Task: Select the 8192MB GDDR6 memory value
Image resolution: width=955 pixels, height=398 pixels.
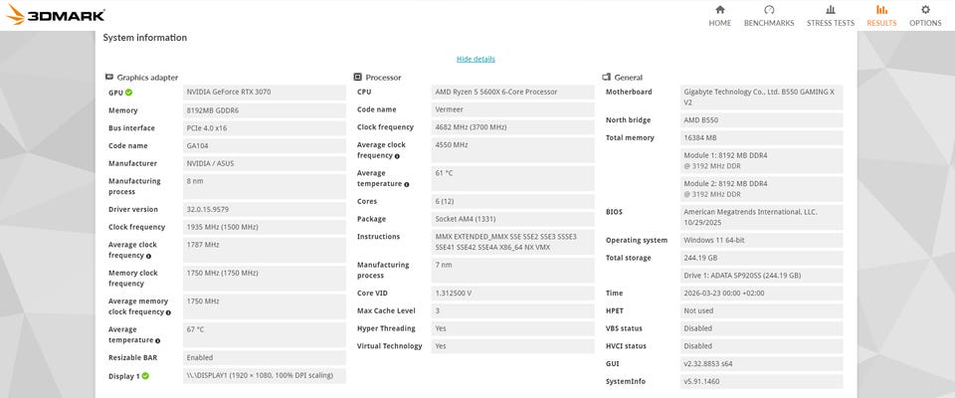Action: (265, 110)
